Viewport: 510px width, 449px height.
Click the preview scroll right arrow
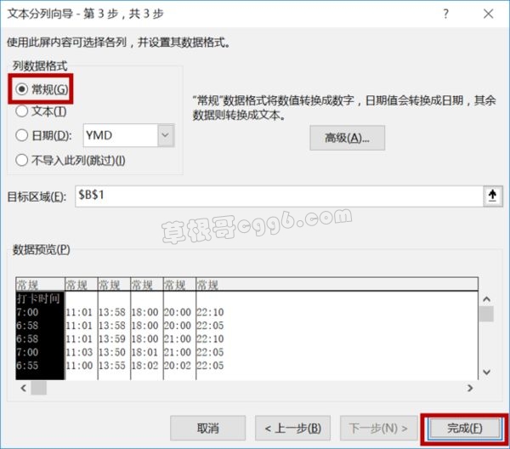click(x=470, y=388)
